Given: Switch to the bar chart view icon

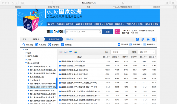Looking at the screenshot, I should point(66,52).
